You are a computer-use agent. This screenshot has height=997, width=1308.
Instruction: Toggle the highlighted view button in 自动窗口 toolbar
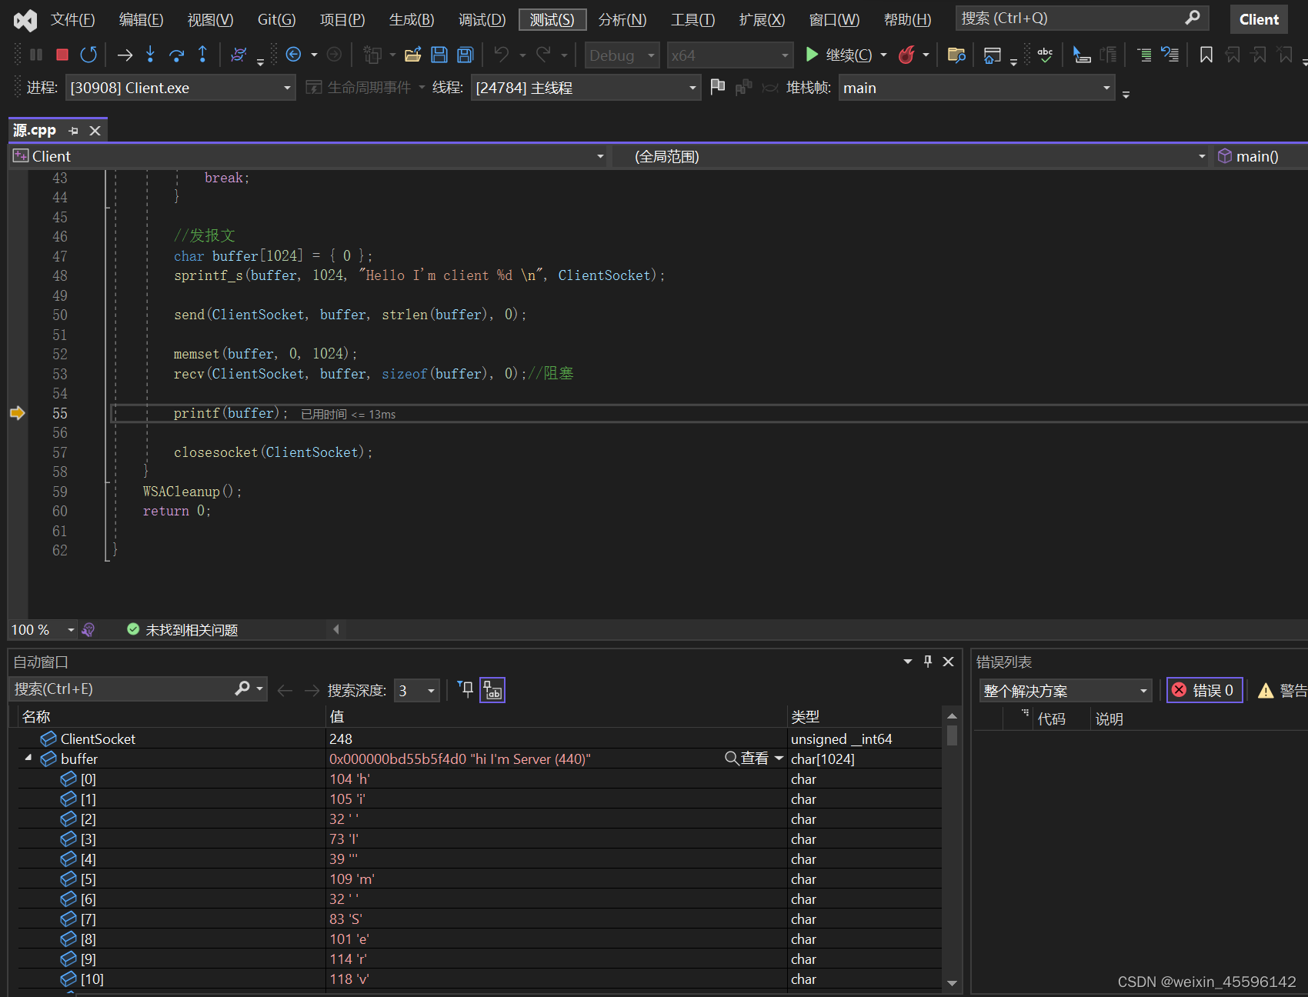pos(492,690)
